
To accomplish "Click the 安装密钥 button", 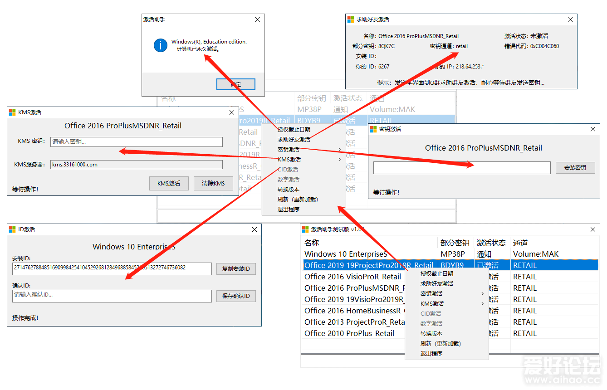I will coord(575,168).
